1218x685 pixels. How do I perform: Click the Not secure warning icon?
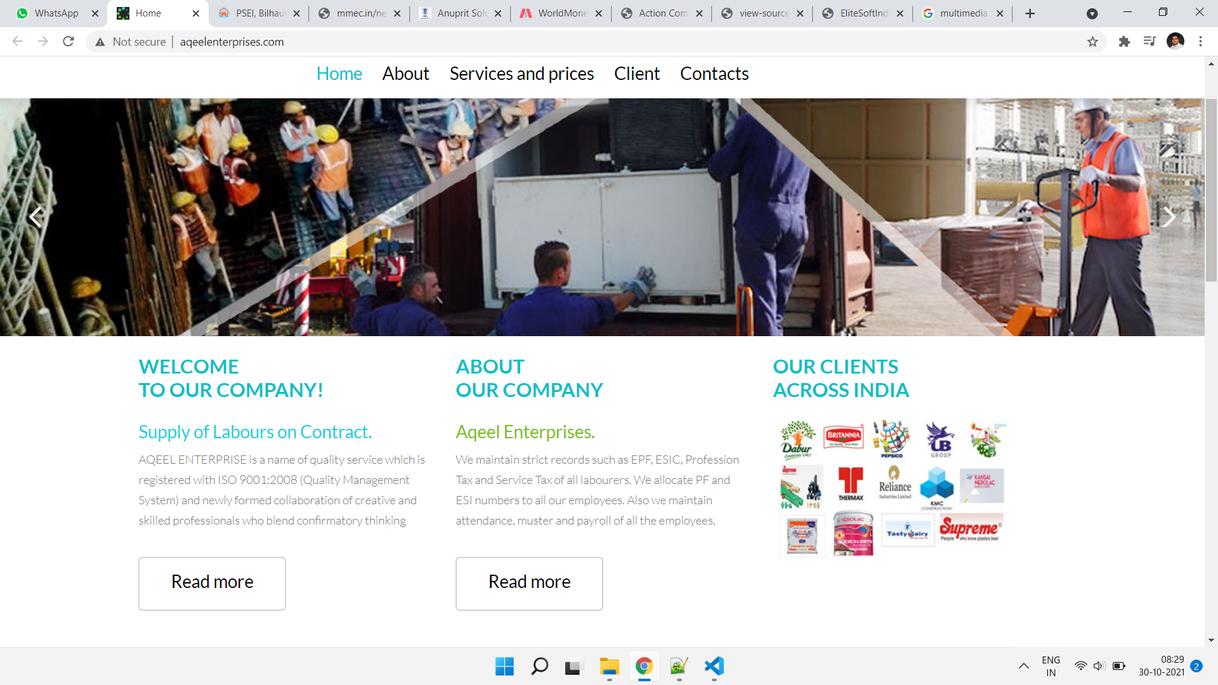100,42
